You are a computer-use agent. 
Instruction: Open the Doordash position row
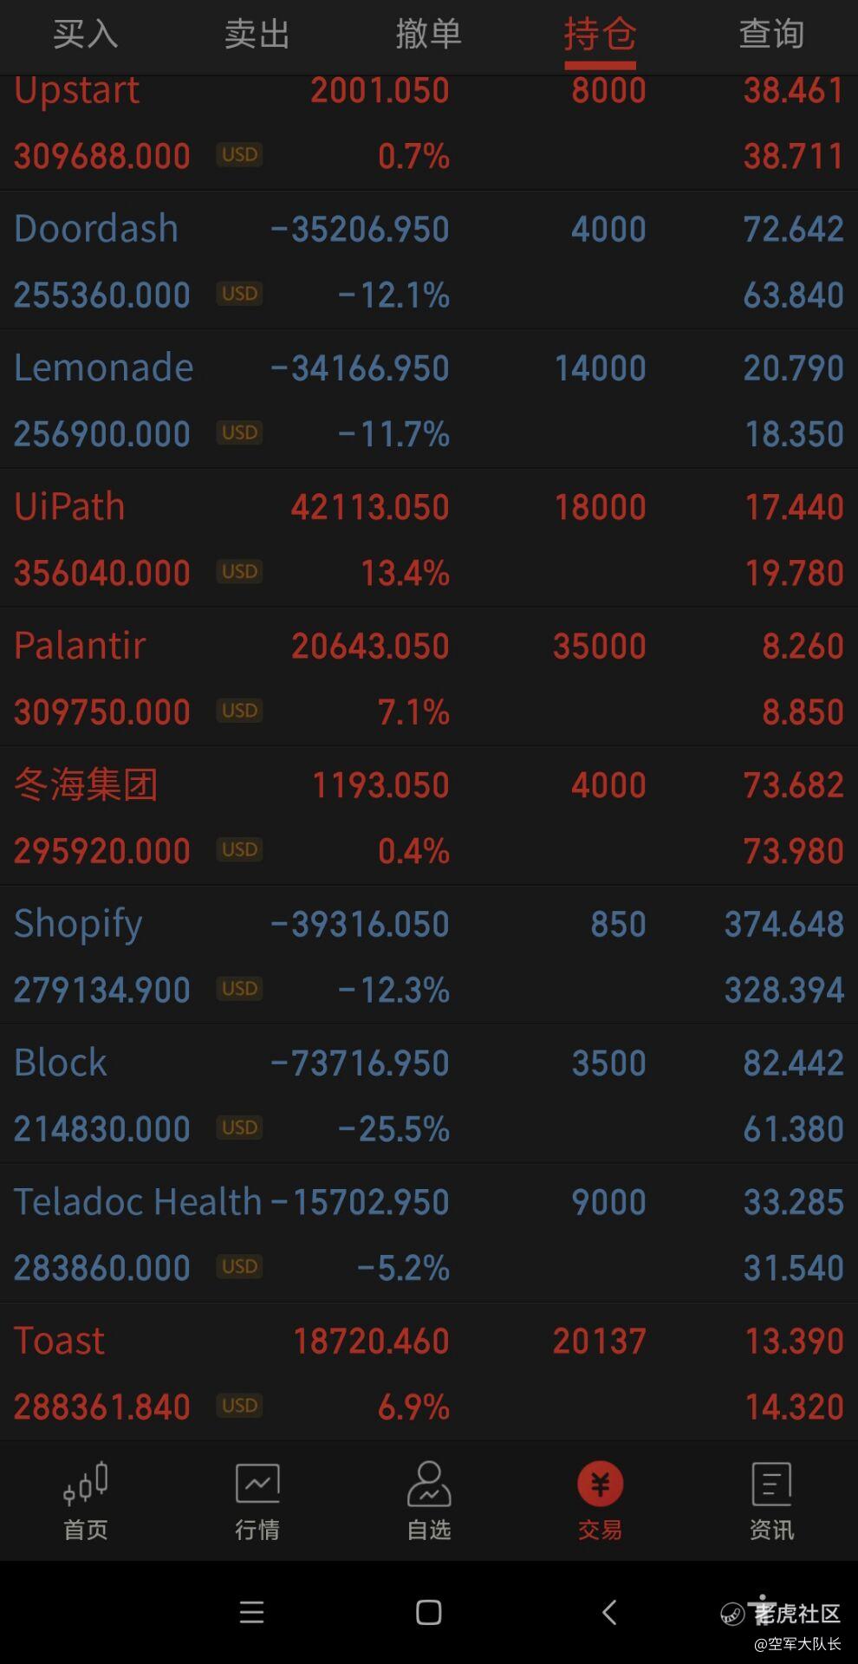(x=429, y=261)
